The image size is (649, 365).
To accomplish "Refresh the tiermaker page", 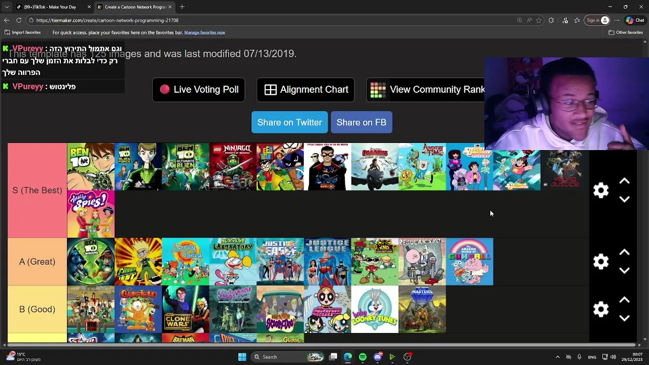I will [x=19, y=20].
